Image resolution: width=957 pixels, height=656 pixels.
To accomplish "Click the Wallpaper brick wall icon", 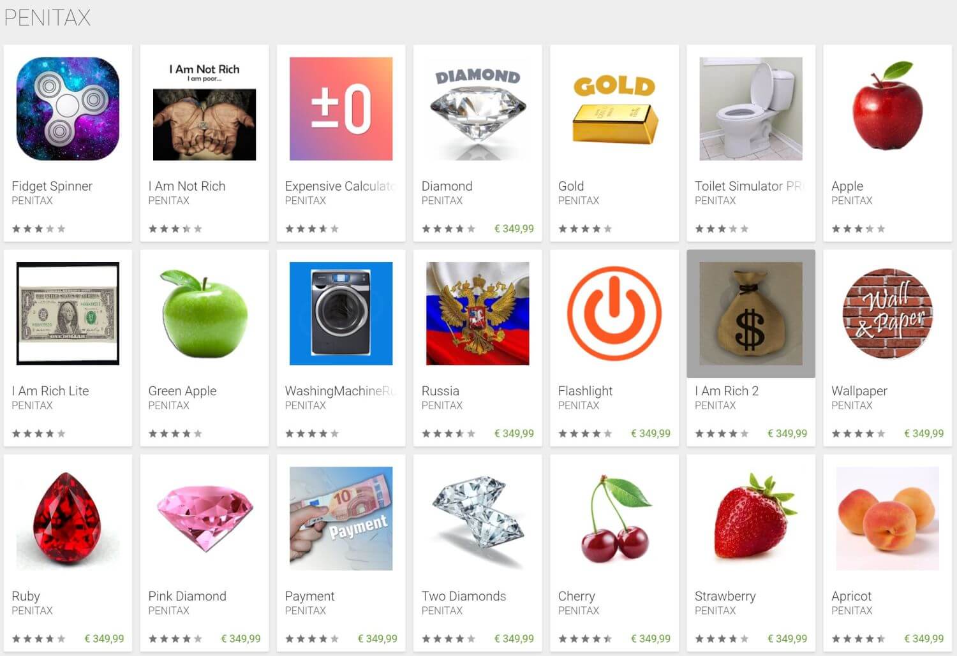I will (x=887, y=314).
